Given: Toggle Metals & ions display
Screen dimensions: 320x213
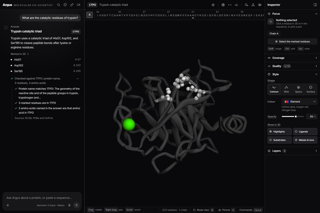Looking at the screenshot, I should pyautogui.click(x=305, y=140).
